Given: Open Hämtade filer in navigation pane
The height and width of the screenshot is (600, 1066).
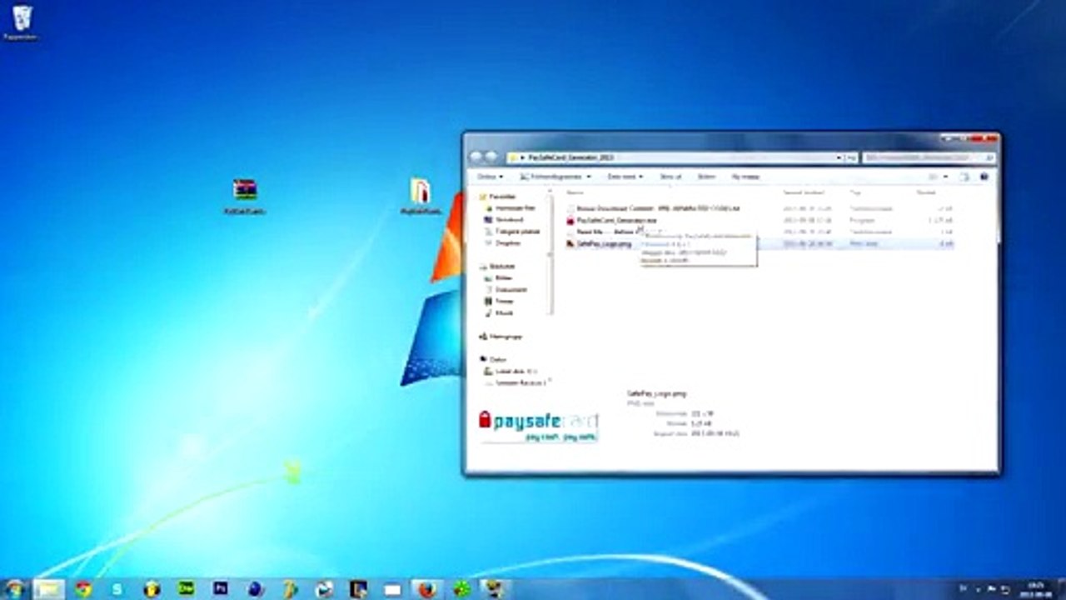Looking at the screenshot, I should (x=510, y=208).
